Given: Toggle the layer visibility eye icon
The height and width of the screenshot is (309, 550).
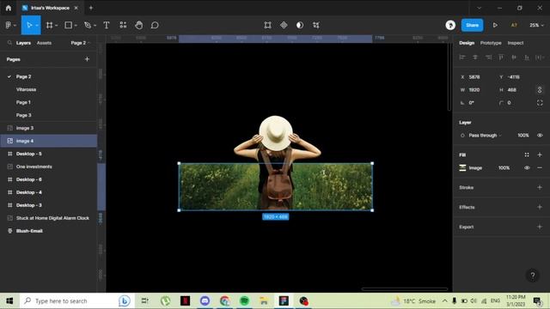Looking at the screenshot, I should (540, 136).
